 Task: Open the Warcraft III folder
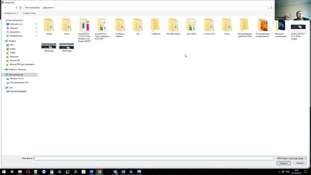(191, 27)
